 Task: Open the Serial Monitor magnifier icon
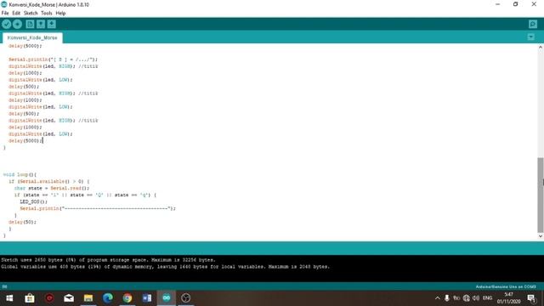point(533,25)
